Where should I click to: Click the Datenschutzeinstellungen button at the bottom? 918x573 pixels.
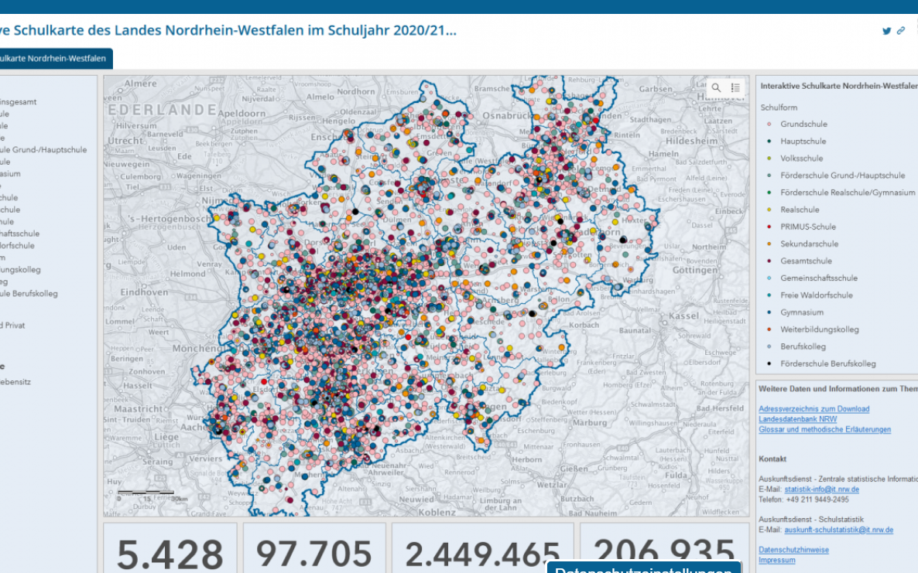click(x=643, y=568)
